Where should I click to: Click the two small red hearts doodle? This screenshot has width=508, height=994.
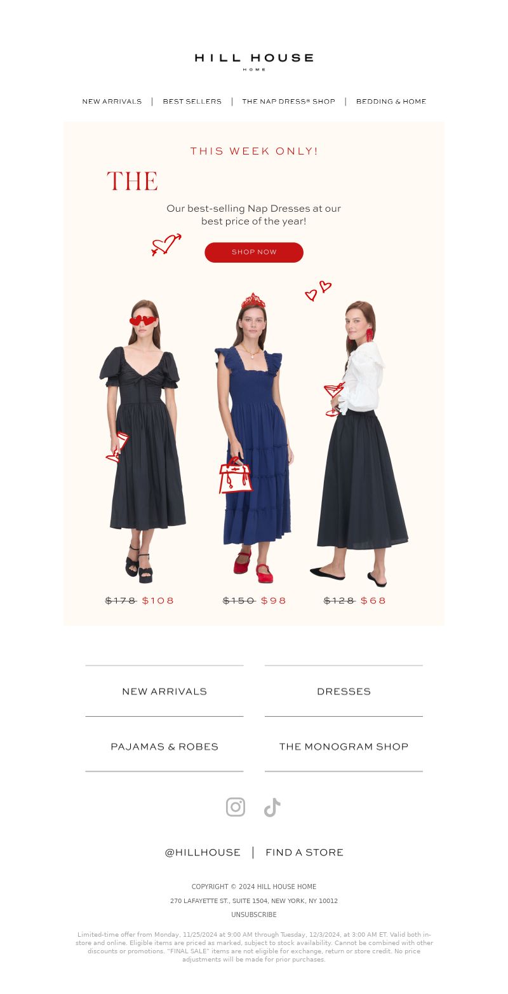click(318, 291)
